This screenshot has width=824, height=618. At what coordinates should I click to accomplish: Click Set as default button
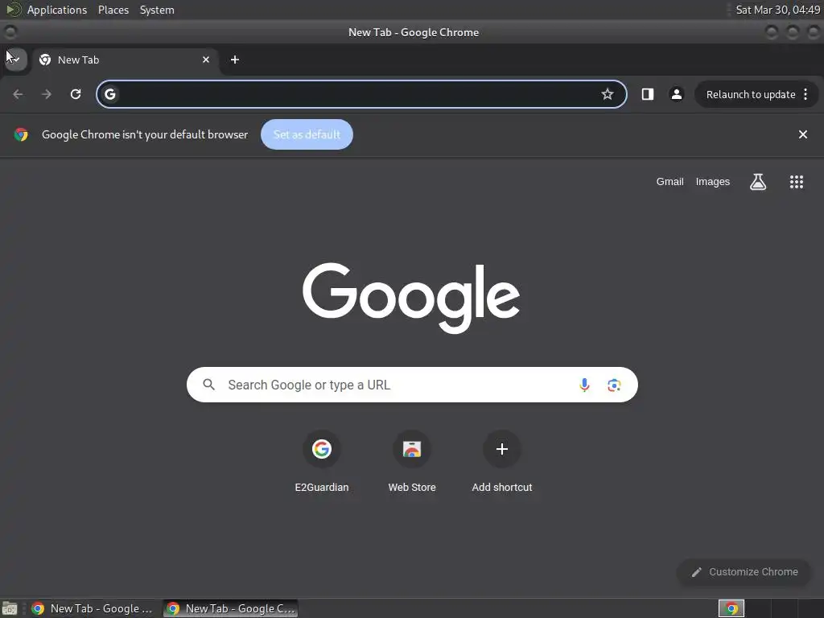point(307,134)
